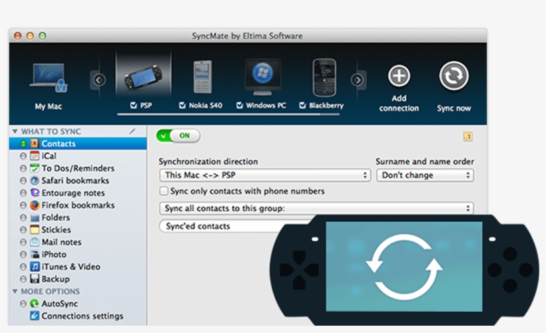Click the Entourage notes icon
This screenshot has width=546, height=333.
(35, 193)
